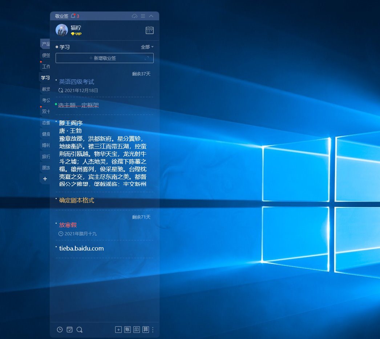Open the 英语四级考试 note
The image size is (380, 339).
coord(77,82)
